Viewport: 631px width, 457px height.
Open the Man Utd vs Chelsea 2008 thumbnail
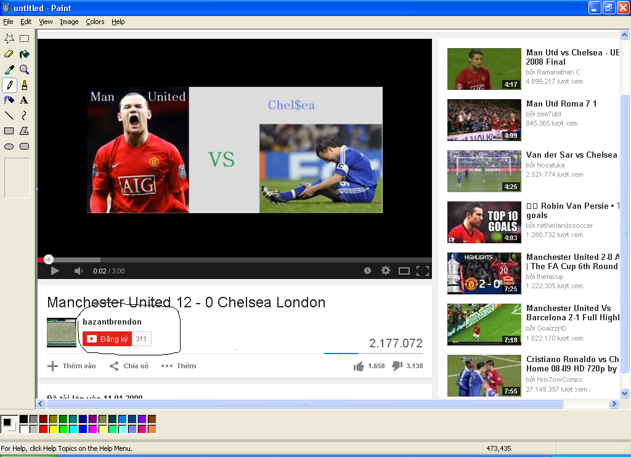coord(484,69)
